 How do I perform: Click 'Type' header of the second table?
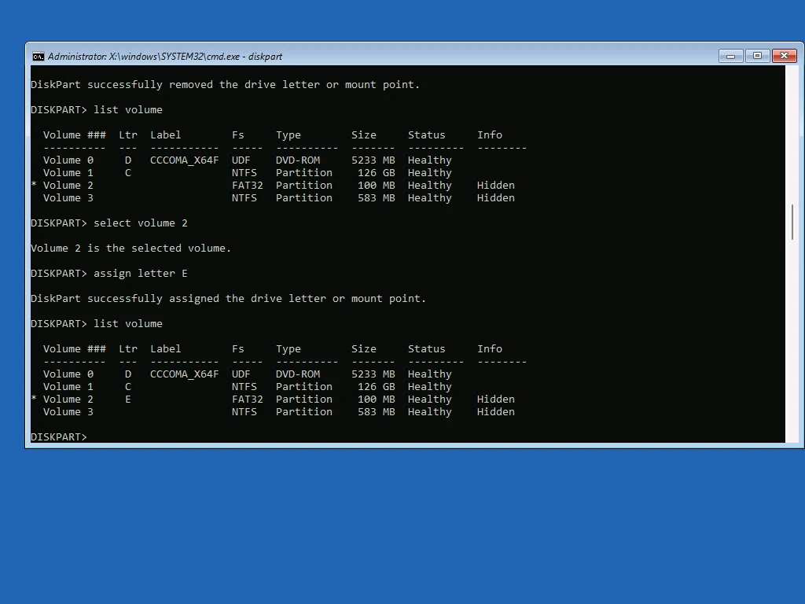289,348
